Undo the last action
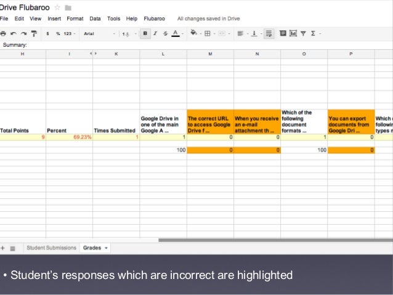The height and width of the screenshot is (295, 393). click(14, 33)
